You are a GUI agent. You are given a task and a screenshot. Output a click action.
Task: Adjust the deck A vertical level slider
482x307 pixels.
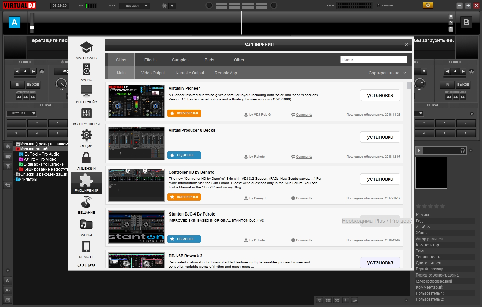point(32,23)
